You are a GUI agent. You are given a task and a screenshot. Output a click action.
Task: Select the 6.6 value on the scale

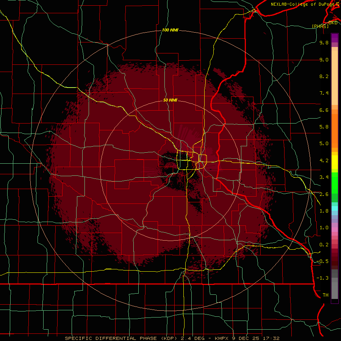(x=324, y=110)
